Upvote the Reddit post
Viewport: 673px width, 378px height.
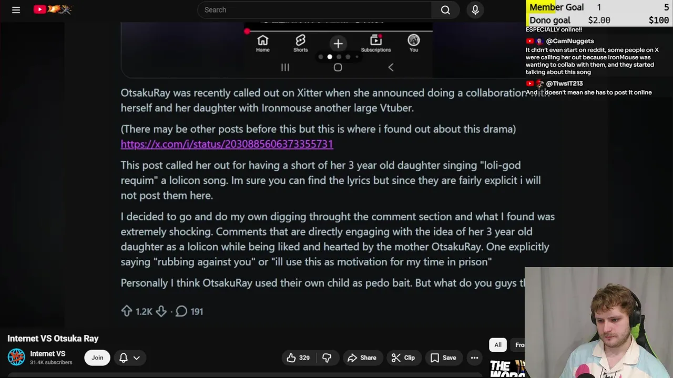[x=127, y=311]
